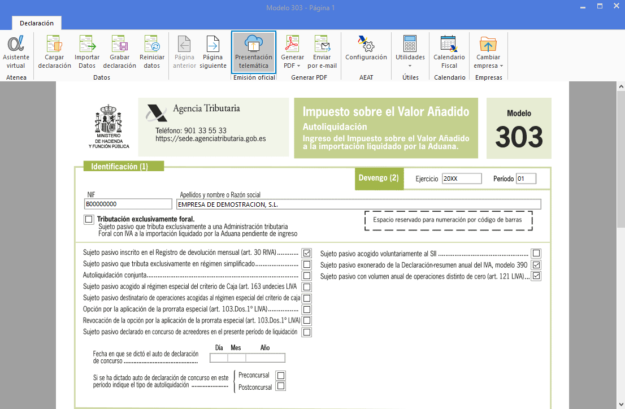Image resolution: width=625 pixels, height=409 pixels.
Task: Open AEAT Configuración
Action: click(366, 49)
